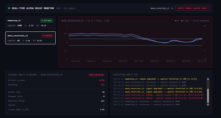
Task: Click the 09:56:54 timestamp on chart axis
Action: point(107,61)
